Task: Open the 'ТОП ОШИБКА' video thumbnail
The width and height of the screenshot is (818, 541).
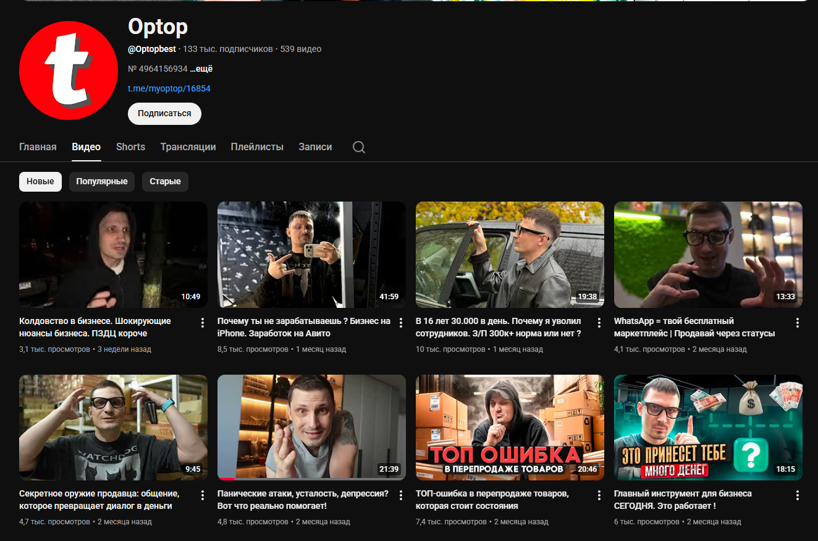Action: [510, 427]
